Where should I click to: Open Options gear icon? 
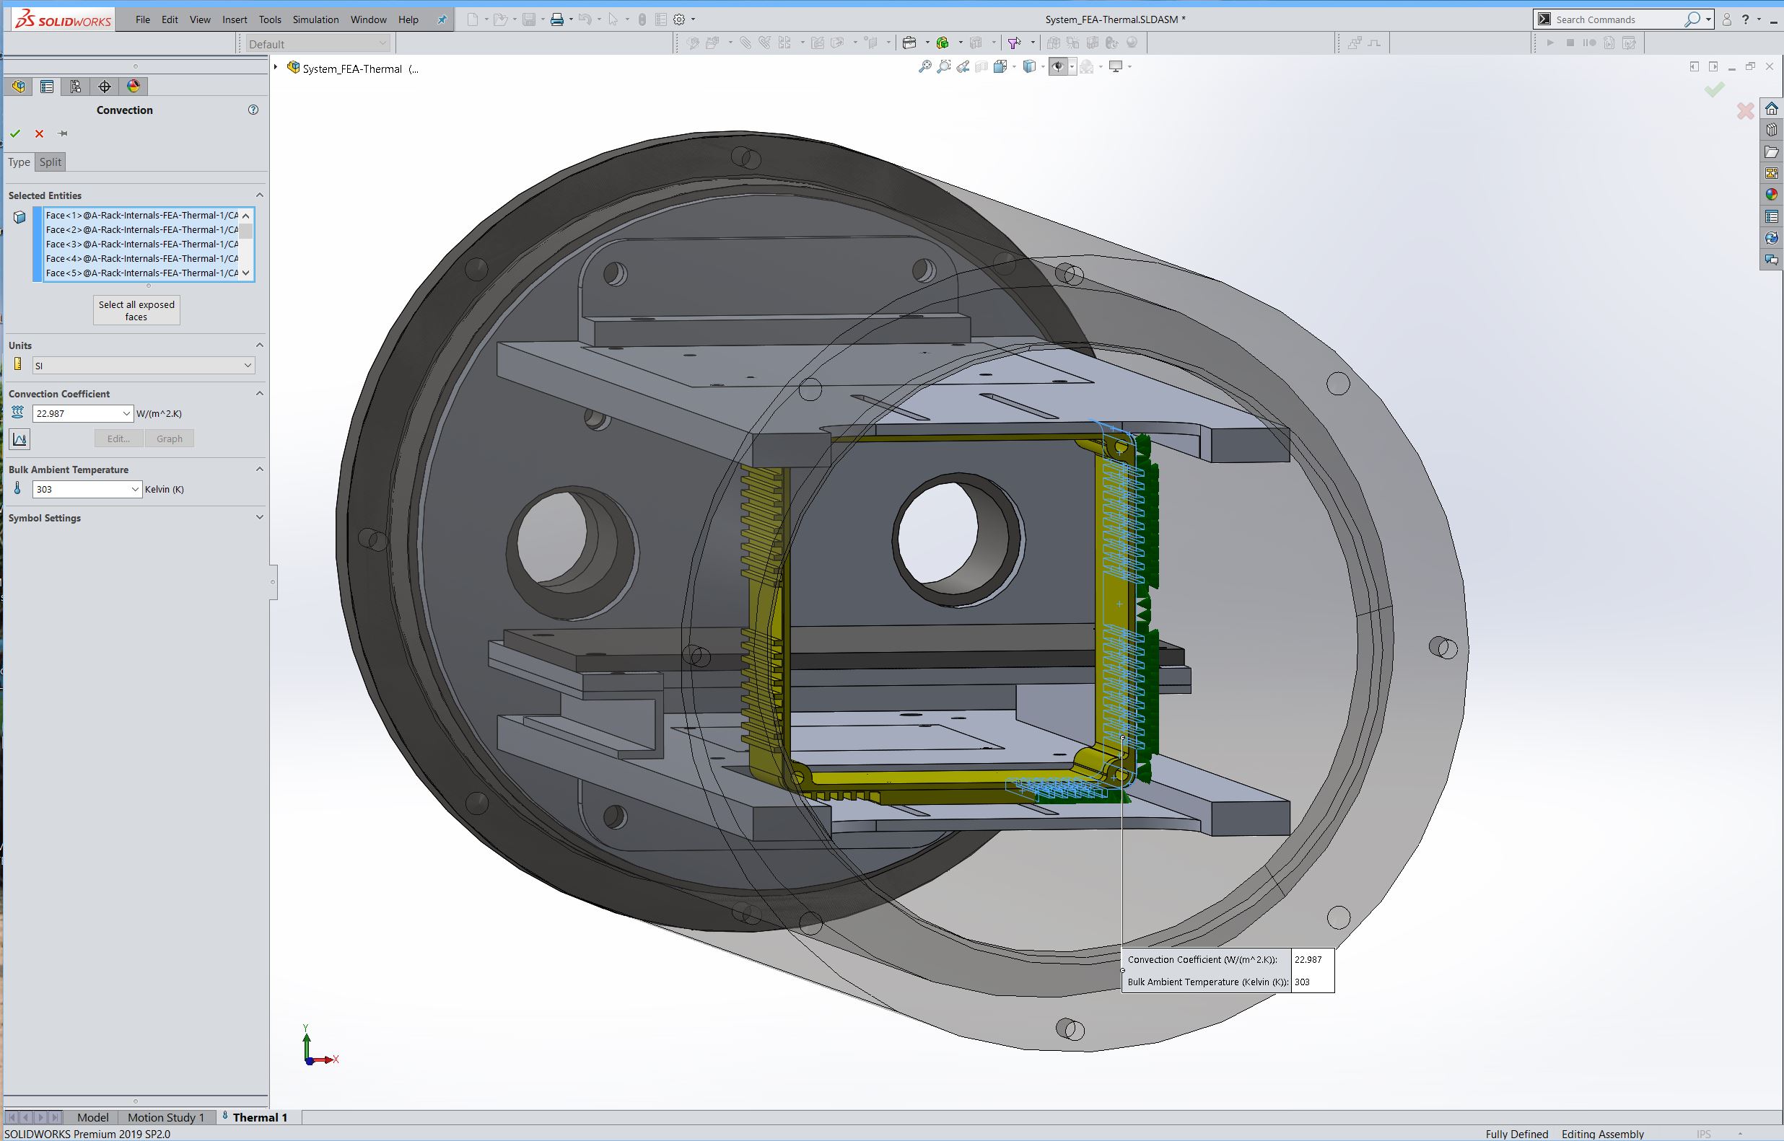[679, 20]
